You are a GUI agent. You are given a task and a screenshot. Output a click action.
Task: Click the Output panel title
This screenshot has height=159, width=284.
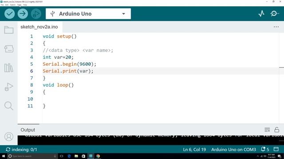(x=28, y=130)
